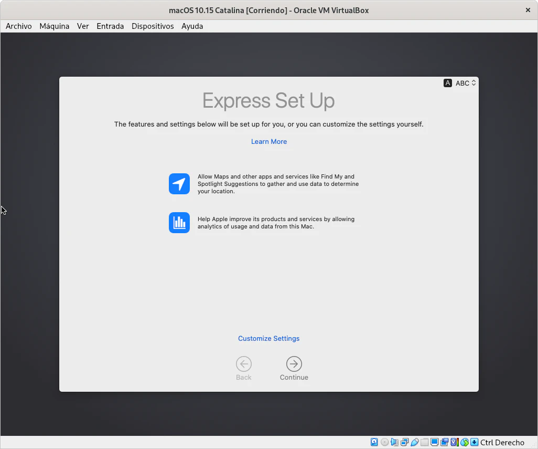Click the network adapter status icon

pos(404,442)
